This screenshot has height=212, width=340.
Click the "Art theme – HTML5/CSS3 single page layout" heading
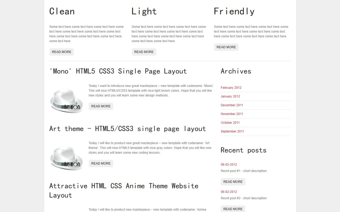click(127, 129)
